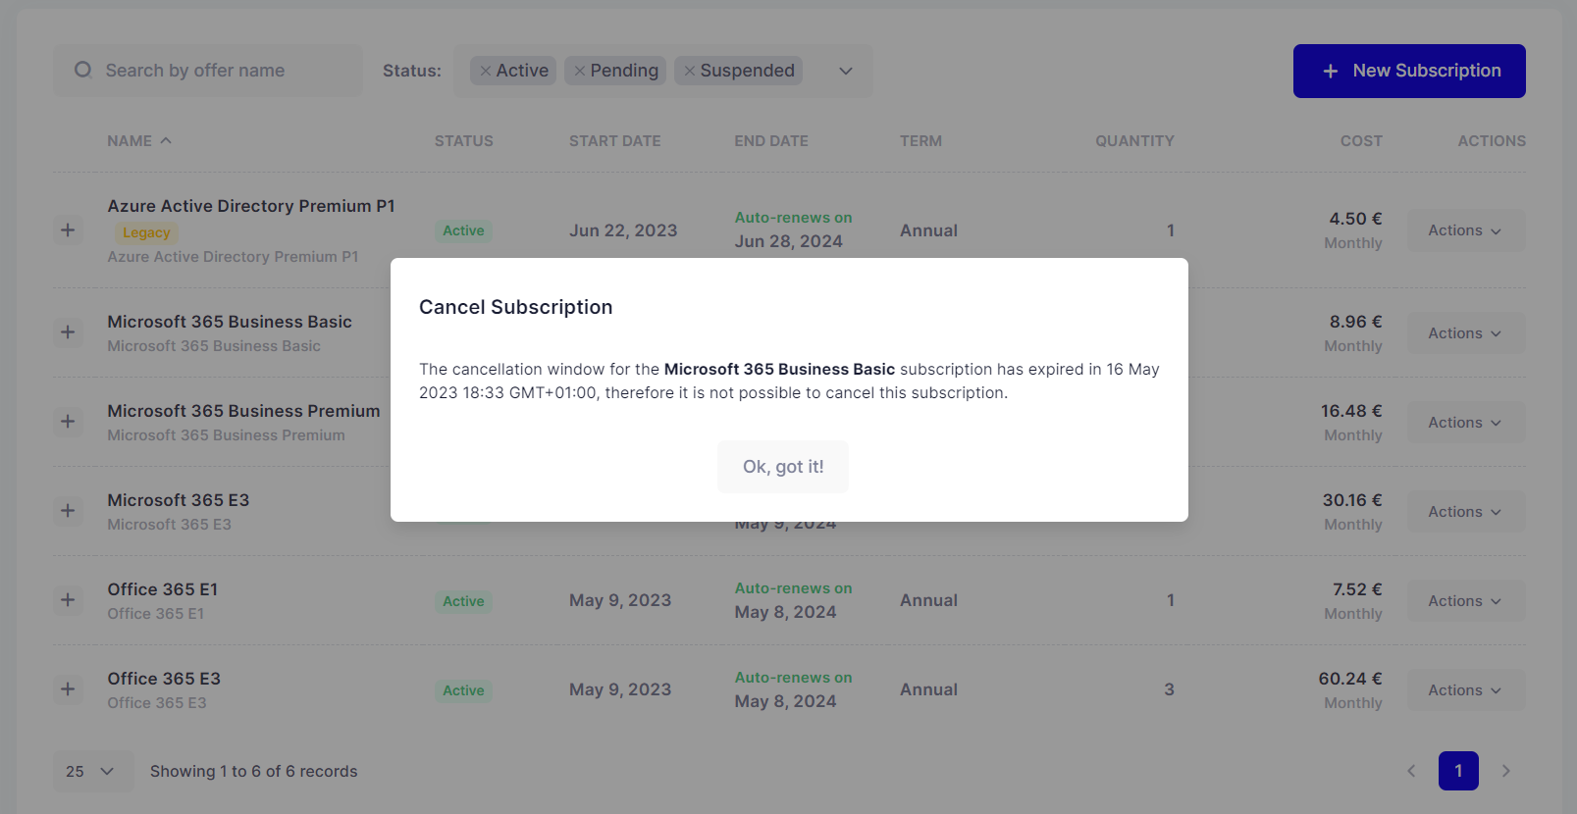The width and height of the screenshot is (1577, 814).
Task: Change the page size 25 dropdown
Action: (x=89, y=772)
